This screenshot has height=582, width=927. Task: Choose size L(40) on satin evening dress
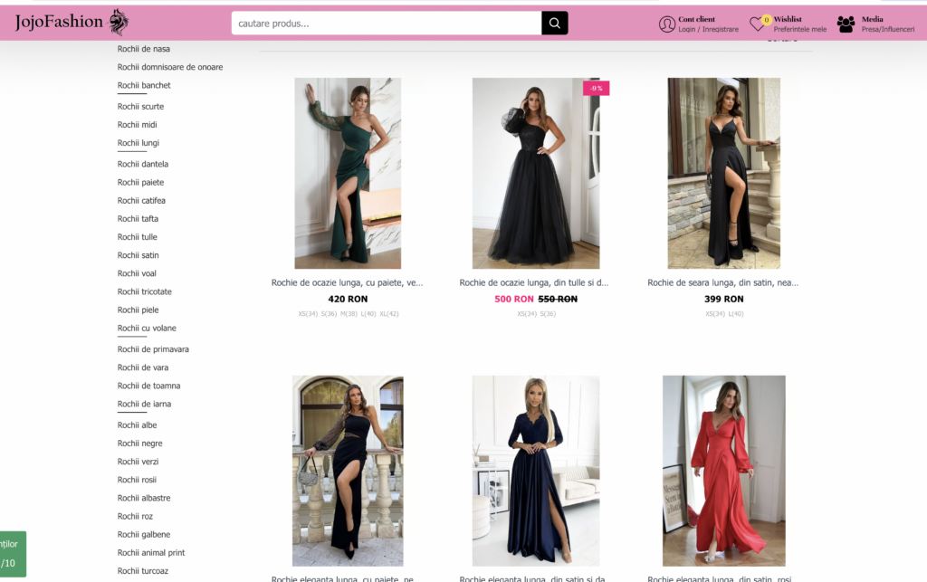[734, 314]
